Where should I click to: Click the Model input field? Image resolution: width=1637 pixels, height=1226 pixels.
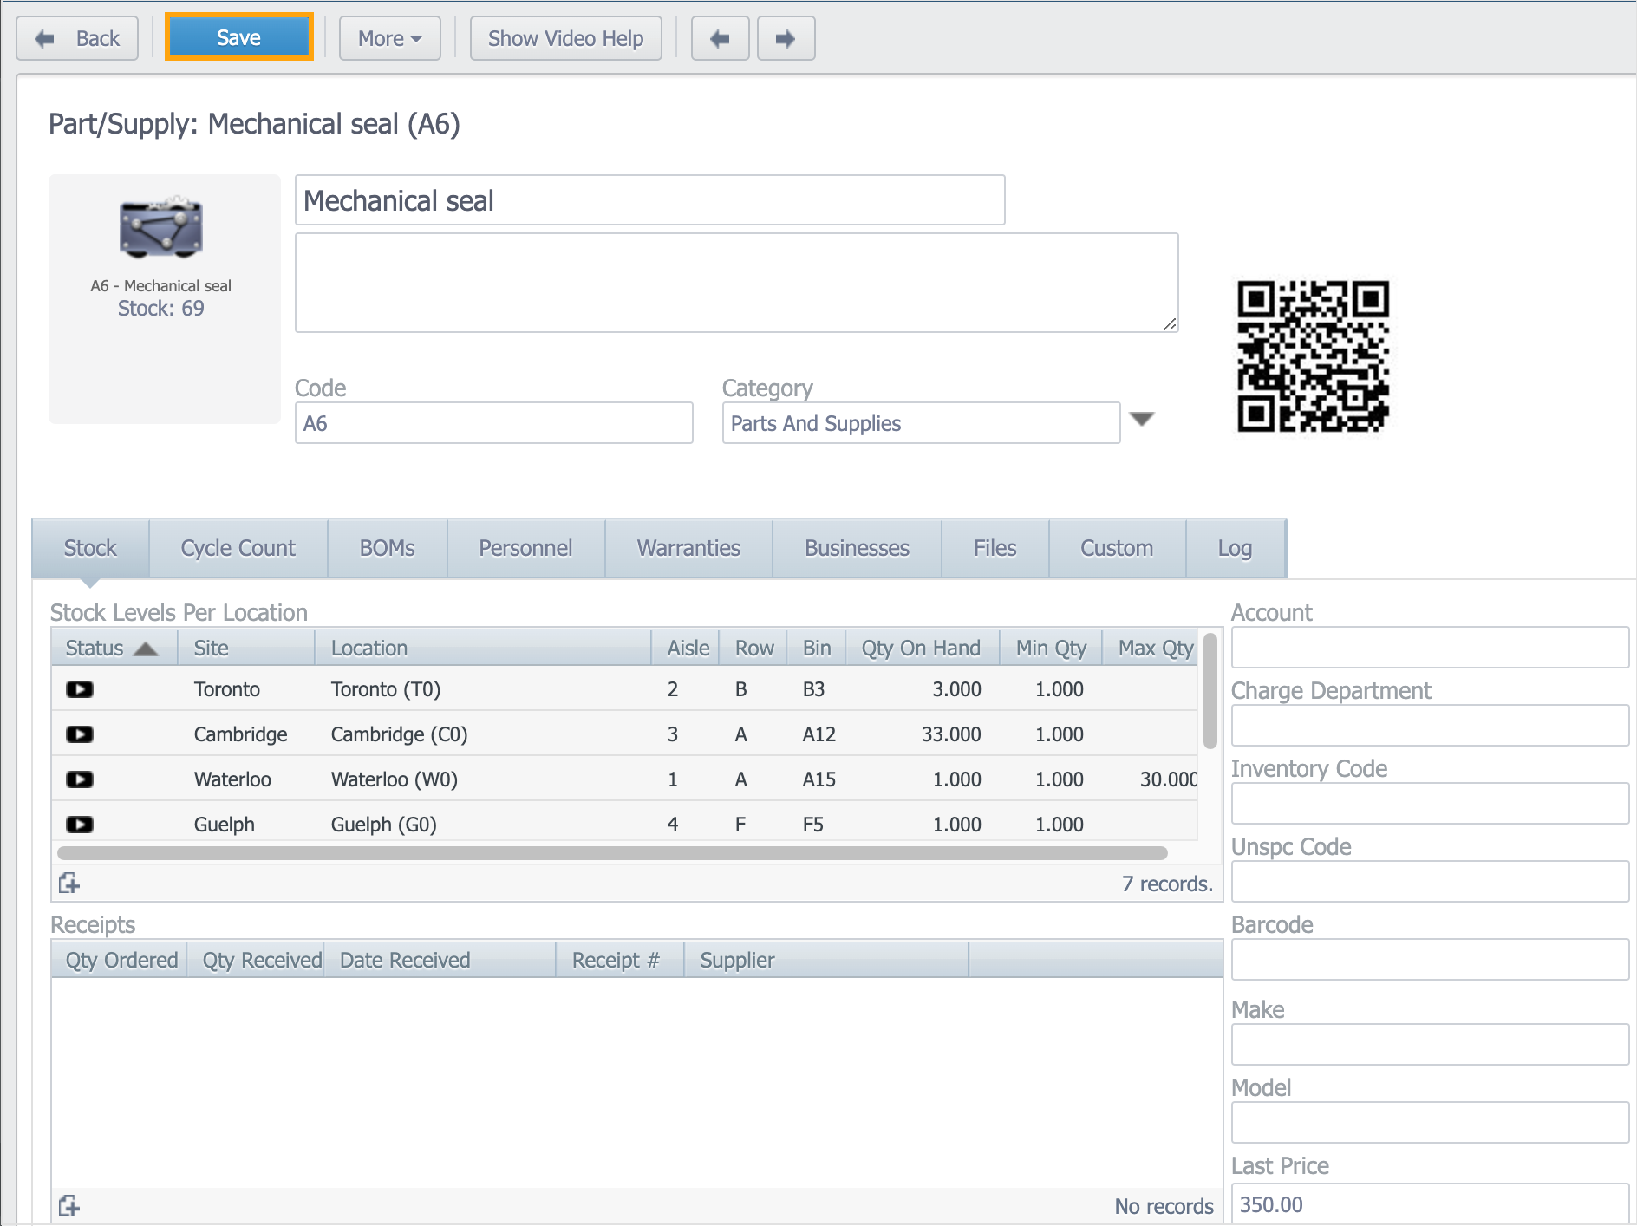[1430, 1123]
